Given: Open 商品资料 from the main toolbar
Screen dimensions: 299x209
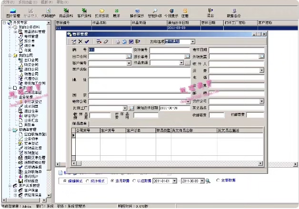Looking at the screenshot, I should [x=66, y=12].
